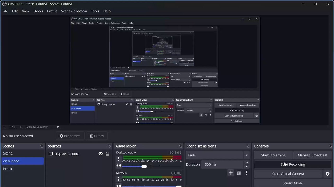Zoom in the preview with the plus icon
334x187 pixels.
(21, 127)
